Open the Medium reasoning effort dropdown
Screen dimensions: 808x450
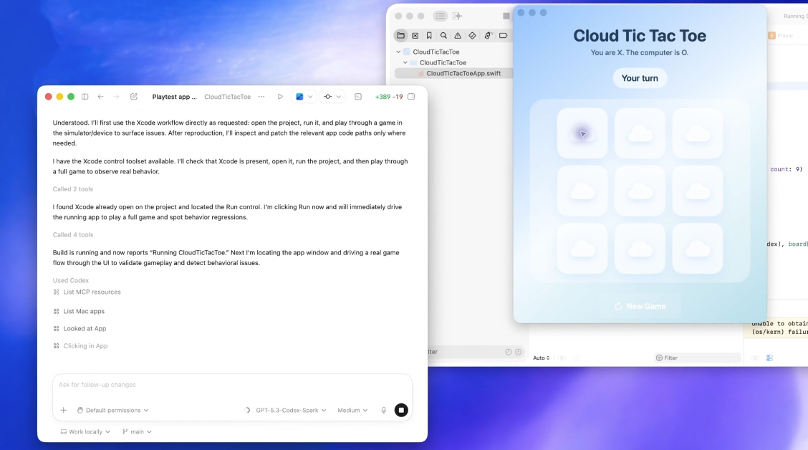coord(352,411)
